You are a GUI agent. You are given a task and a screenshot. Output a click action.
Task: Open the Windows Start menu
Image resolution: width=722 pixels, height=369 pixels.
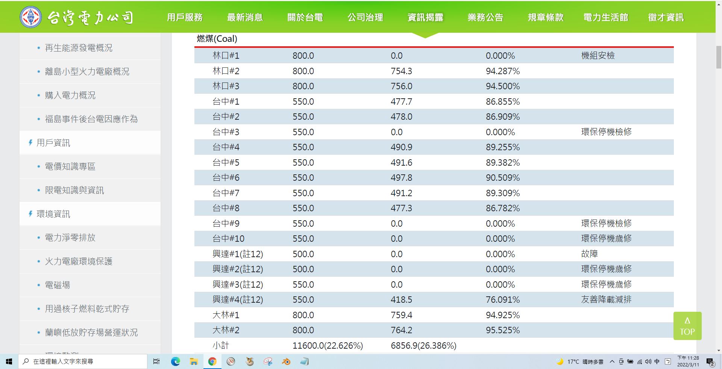coord(9,361)
